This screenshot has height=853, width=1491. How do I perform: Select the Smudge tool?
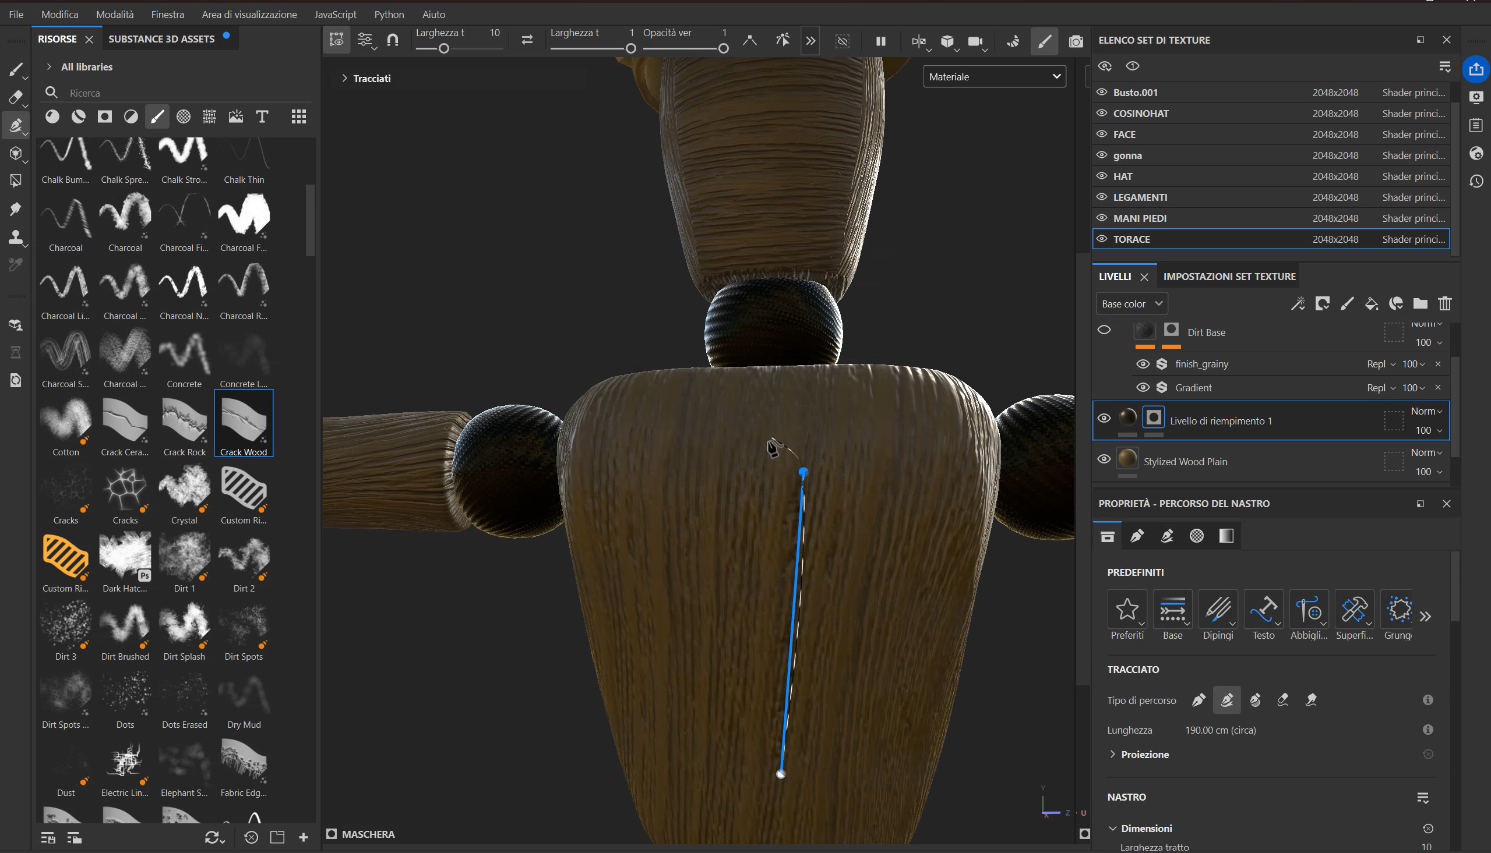(x=16, y=209)
